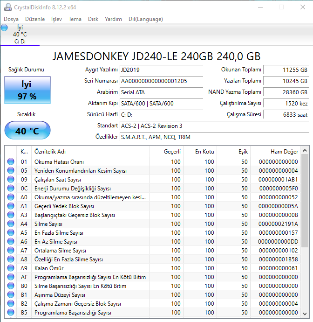313x322 pixels.
Task: Click status orb for attribute B2
Action: coord(11,303)
